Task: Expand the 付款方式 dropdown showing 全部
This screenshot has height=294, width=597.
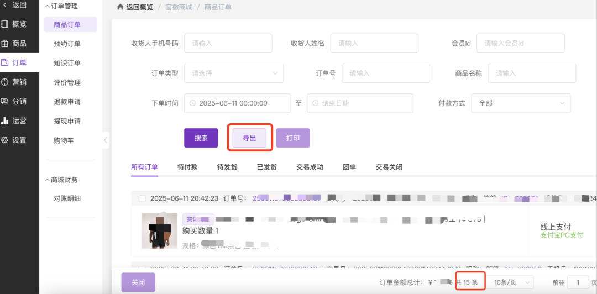Action: pyautogui.click(x=521, y=103)
